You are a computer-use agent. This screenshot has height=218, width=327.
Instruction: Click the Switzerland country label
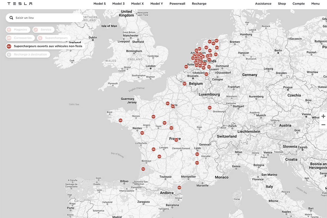pos(227,136)
